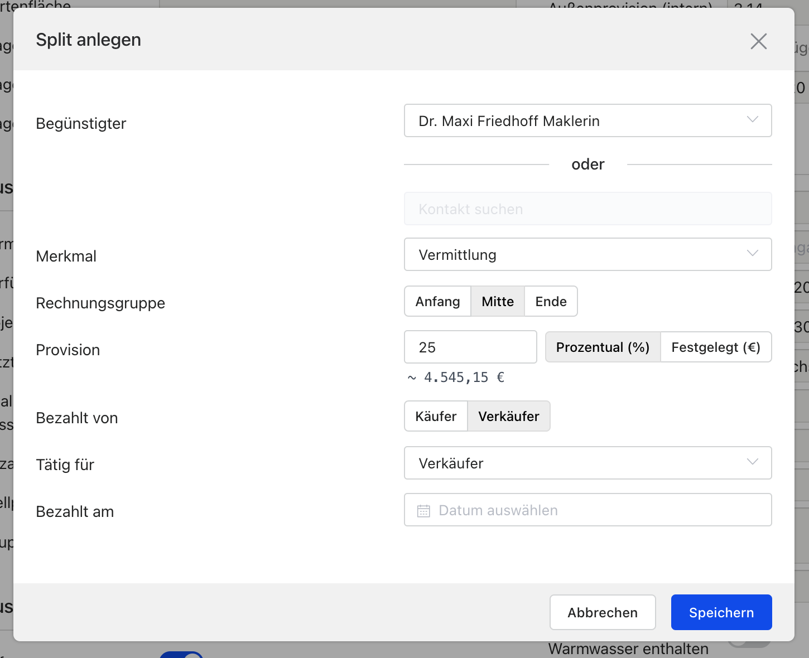Click the Provision value field showing 25
This screenshot has height=658, width=809.
coord(470,347)
